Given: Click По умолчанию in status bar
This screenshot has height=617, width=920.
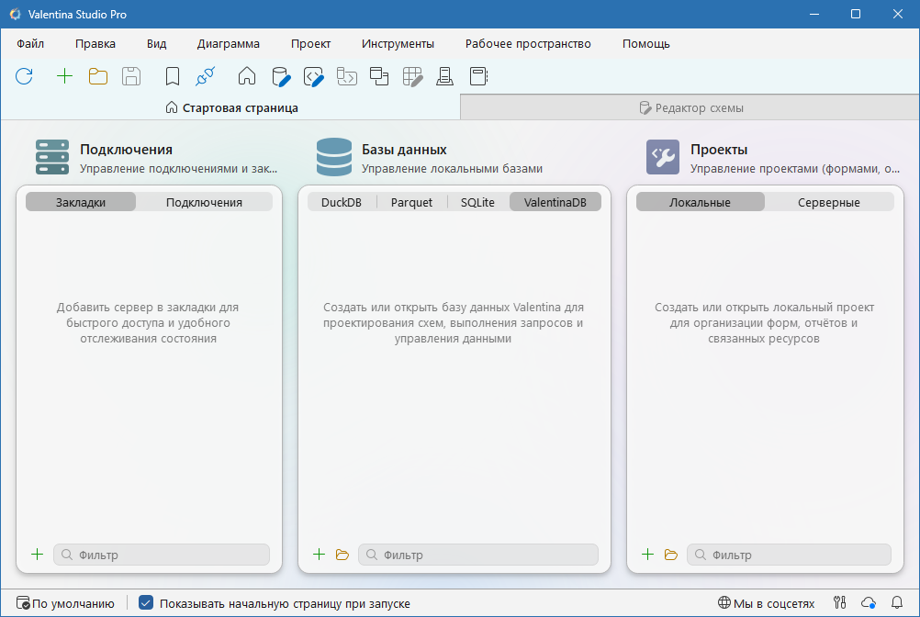Looking at the screenshot, I should pos(65,603).
